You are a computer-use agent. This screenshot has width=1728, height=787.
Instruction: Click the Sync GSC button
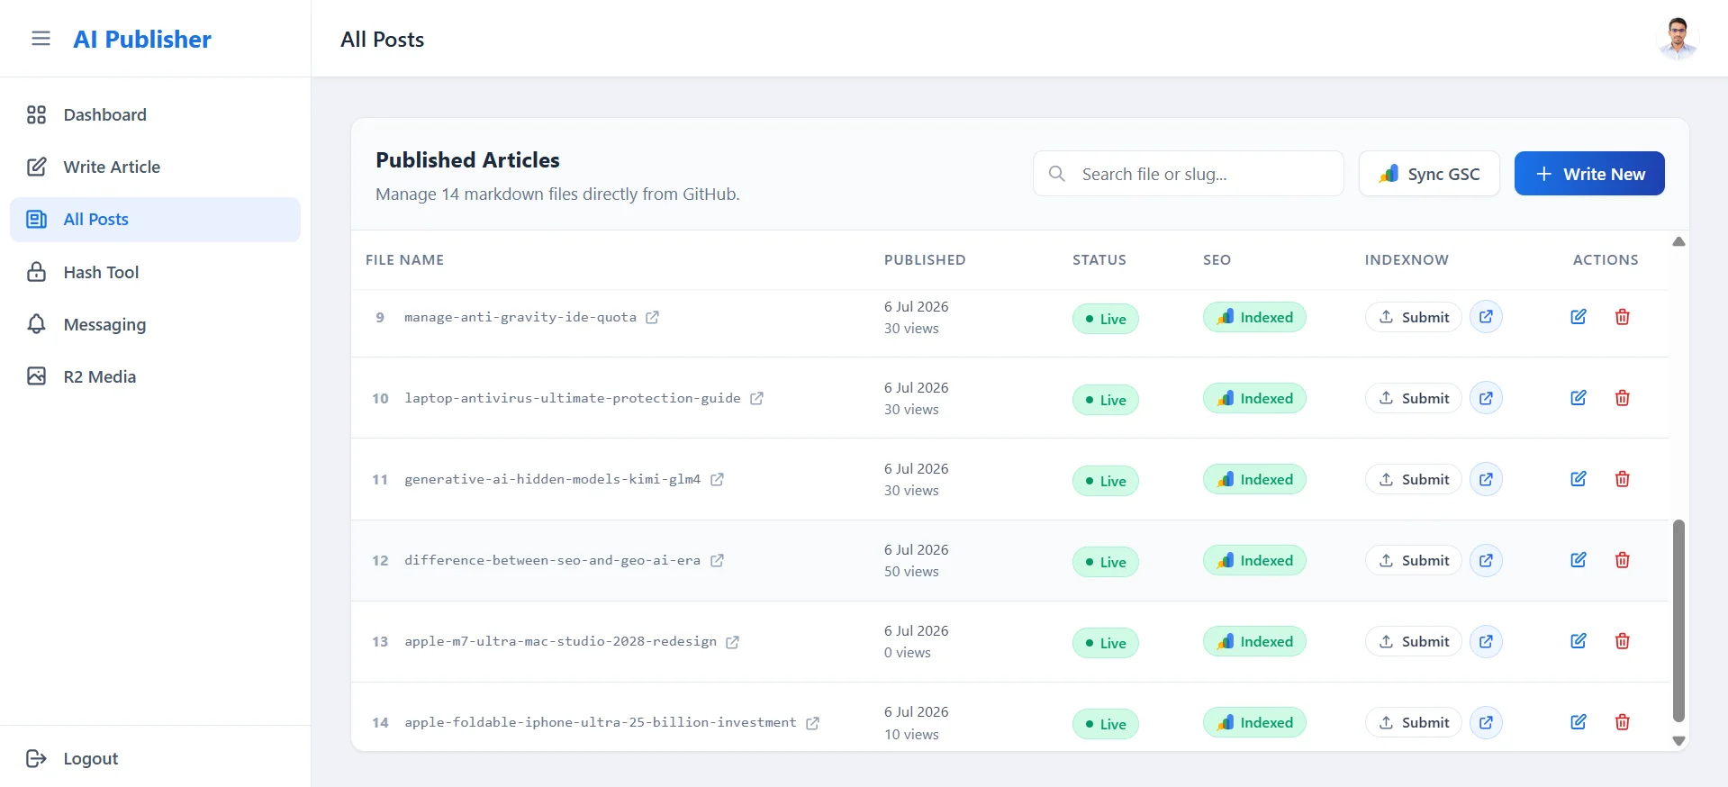[x=1429, y=174]
